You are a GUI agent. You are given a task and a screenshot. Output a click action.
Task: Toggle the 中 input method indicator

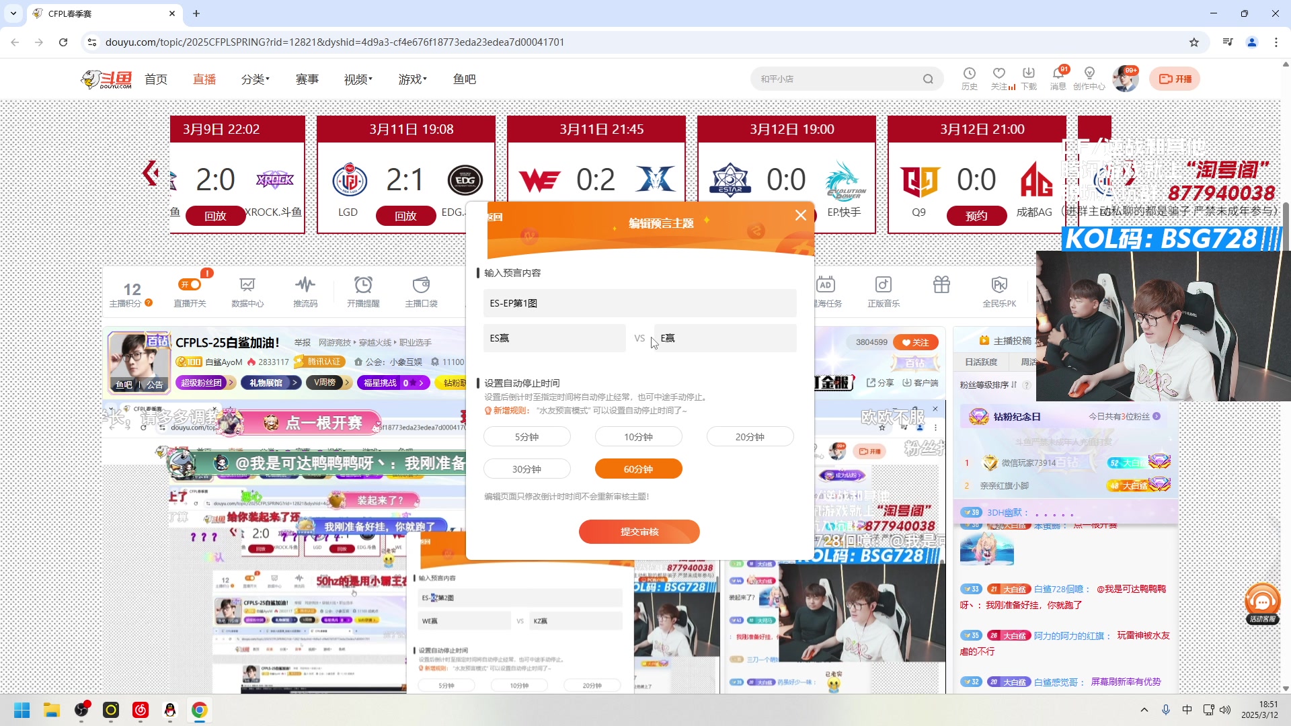click(1187, 710)
